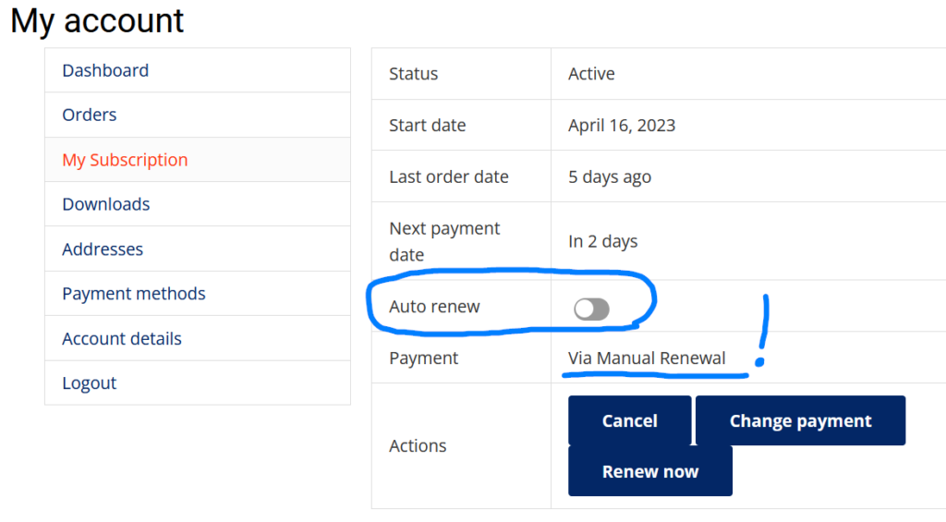This screenshot has height=522, width=946.
Task: Click the 'In 2 days' payment value
Action: (x=603, y=241)
